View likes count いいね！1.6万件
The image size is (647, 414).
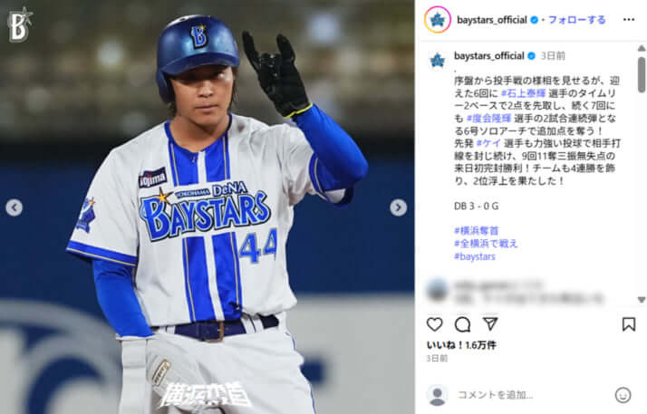[x=461, y=345]
